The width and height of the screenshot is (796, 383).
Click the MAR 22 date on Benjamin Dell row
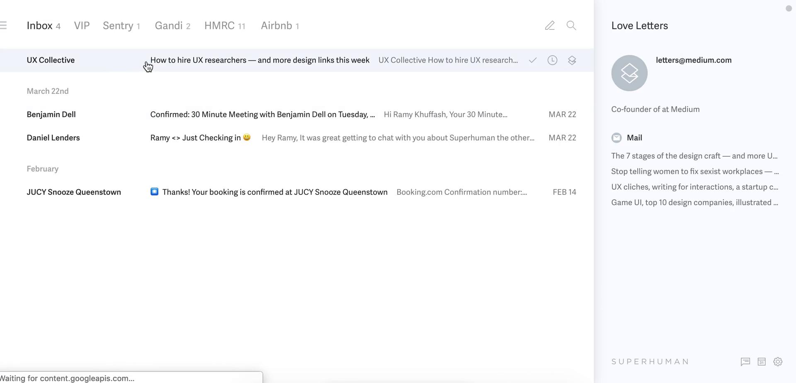(x=562, y=114)
